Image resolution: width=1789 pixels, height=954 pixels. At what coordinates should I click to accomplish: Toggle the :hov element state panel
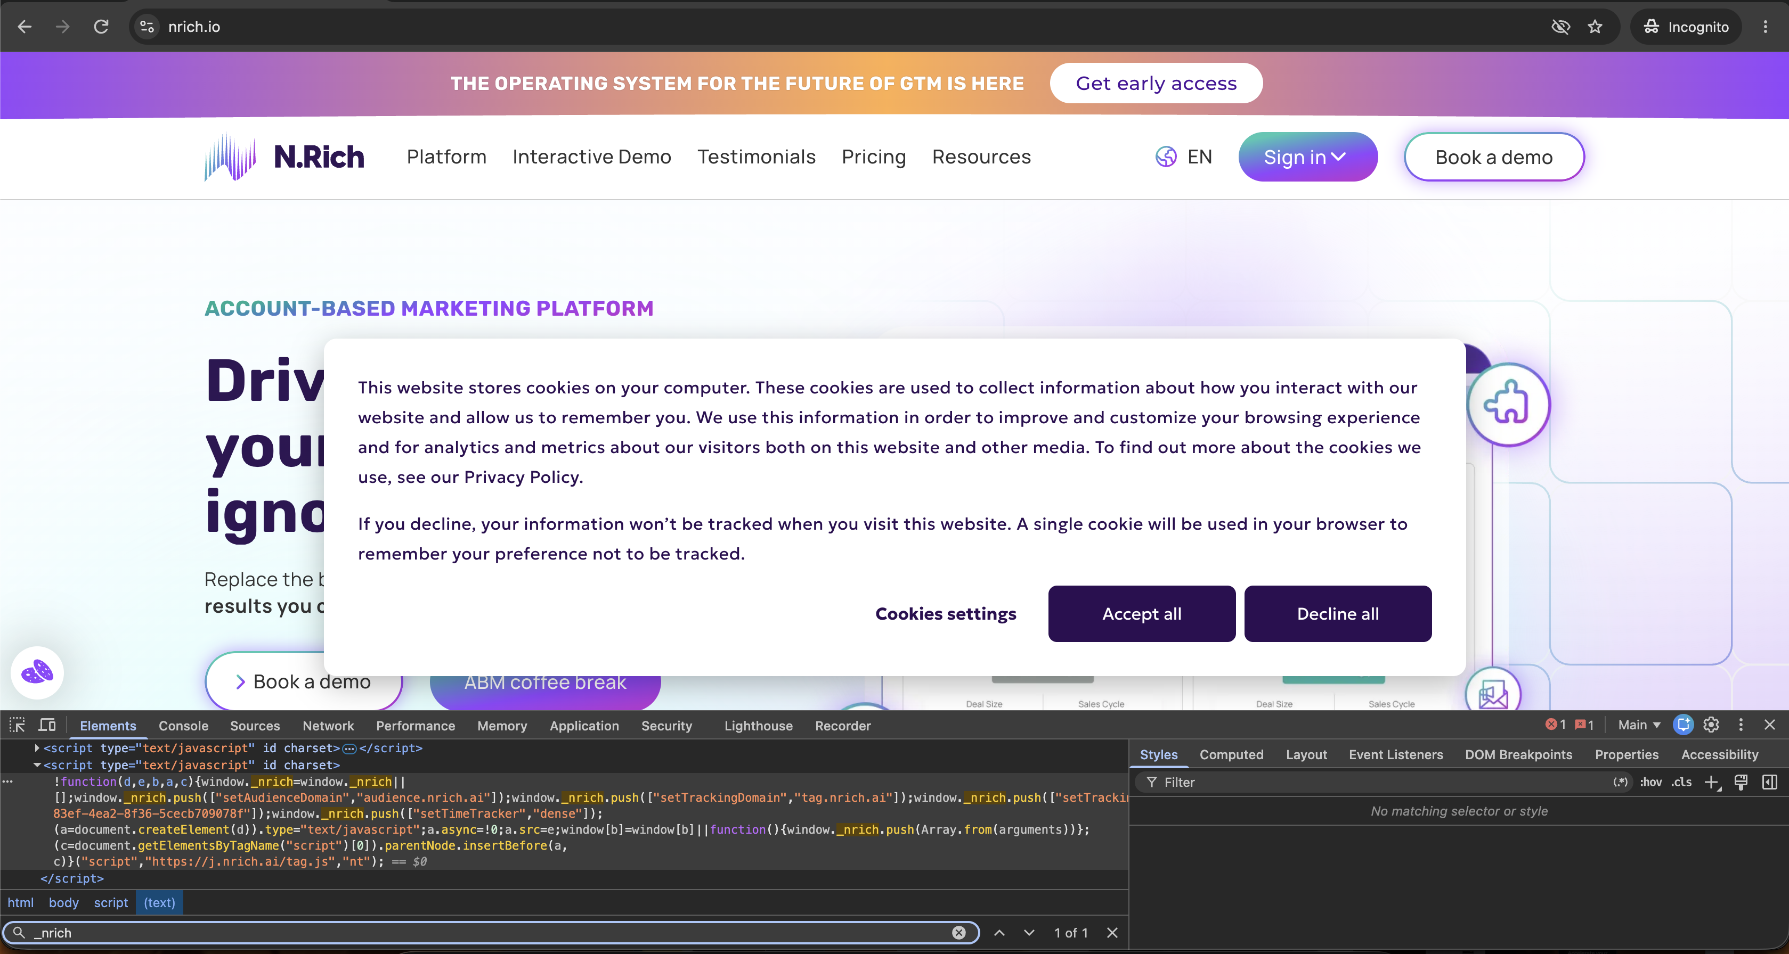1651,782
